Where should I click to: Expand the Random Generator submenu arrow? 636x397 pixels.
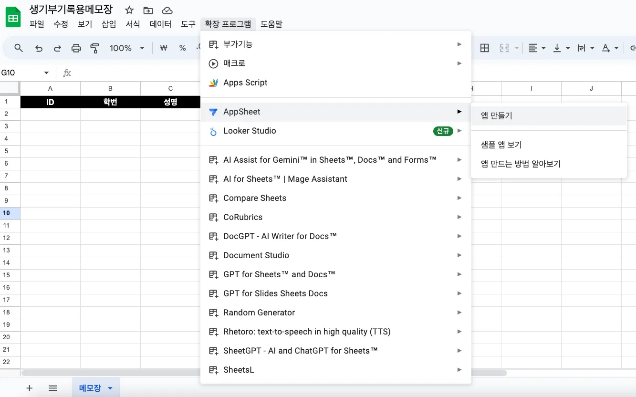459,313
